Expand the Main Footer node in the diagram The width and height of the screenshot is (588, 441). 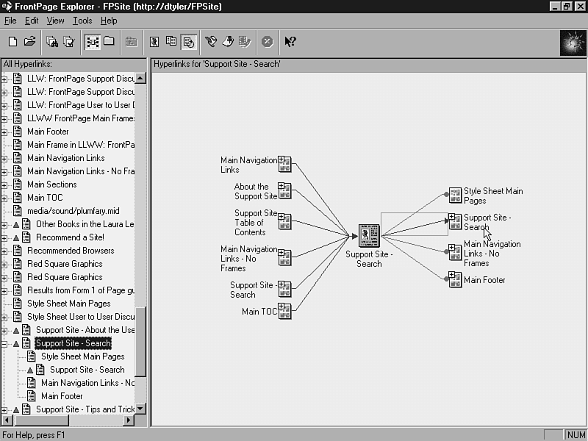pos(451,277)
